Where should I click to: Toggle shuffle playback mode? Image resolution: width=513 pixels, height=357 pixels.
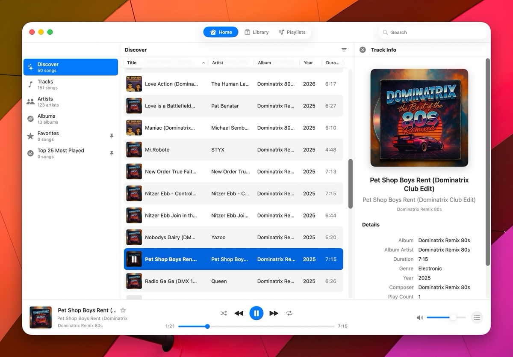(x=224, y=313)
